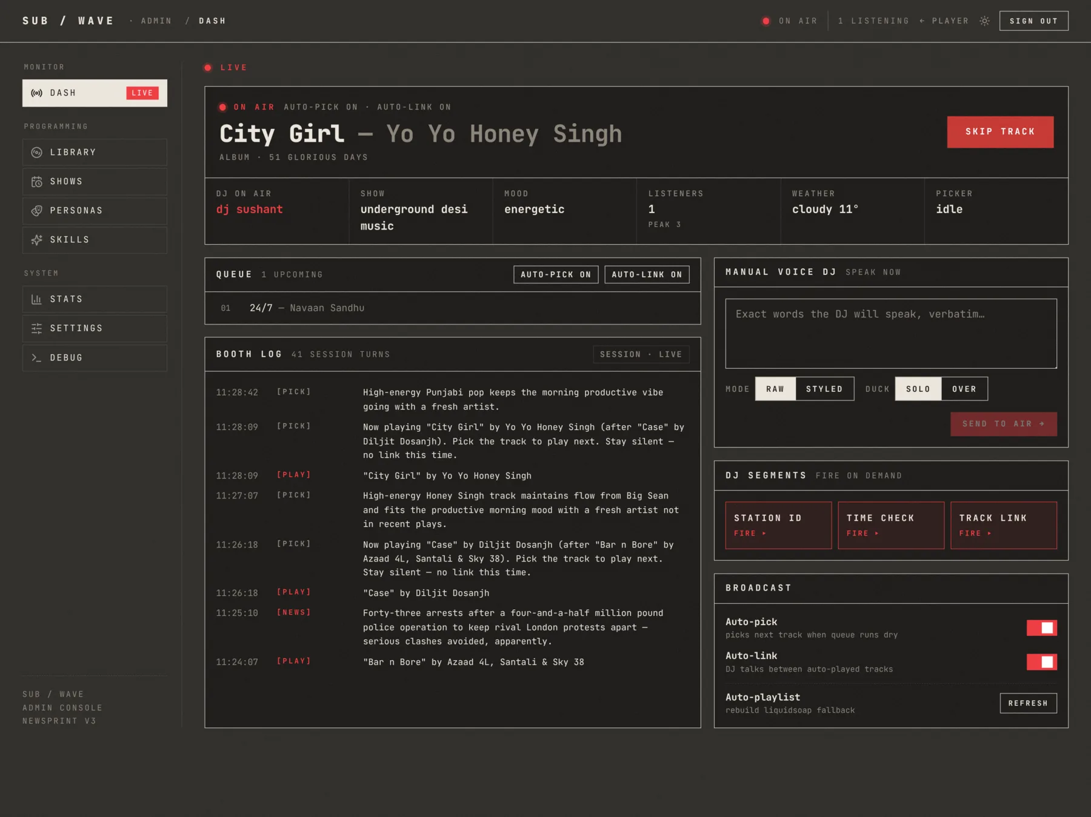Screen dimensions: 1091x817
Task: Fire the Station ID segment
Action: coord(778,525)
